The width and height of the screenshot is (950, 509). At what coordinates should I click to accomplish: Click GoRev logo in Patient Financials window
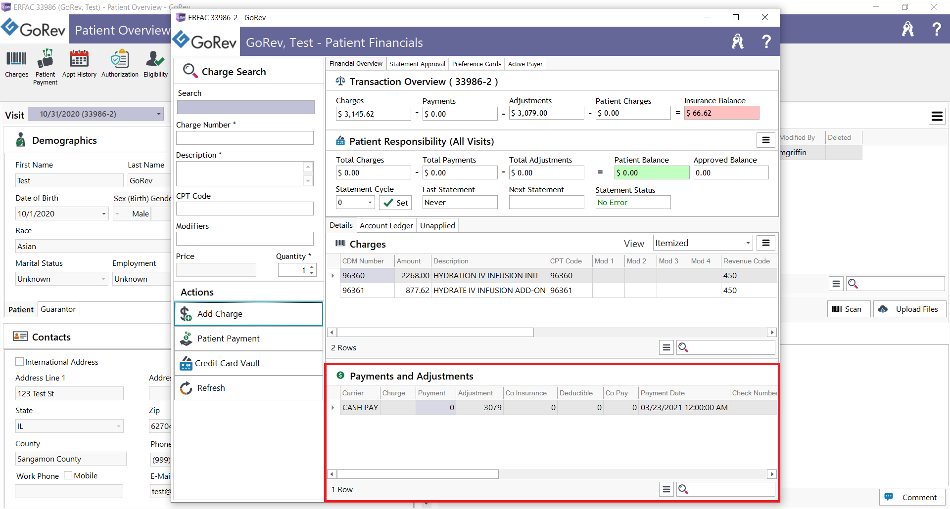point(205,41)
